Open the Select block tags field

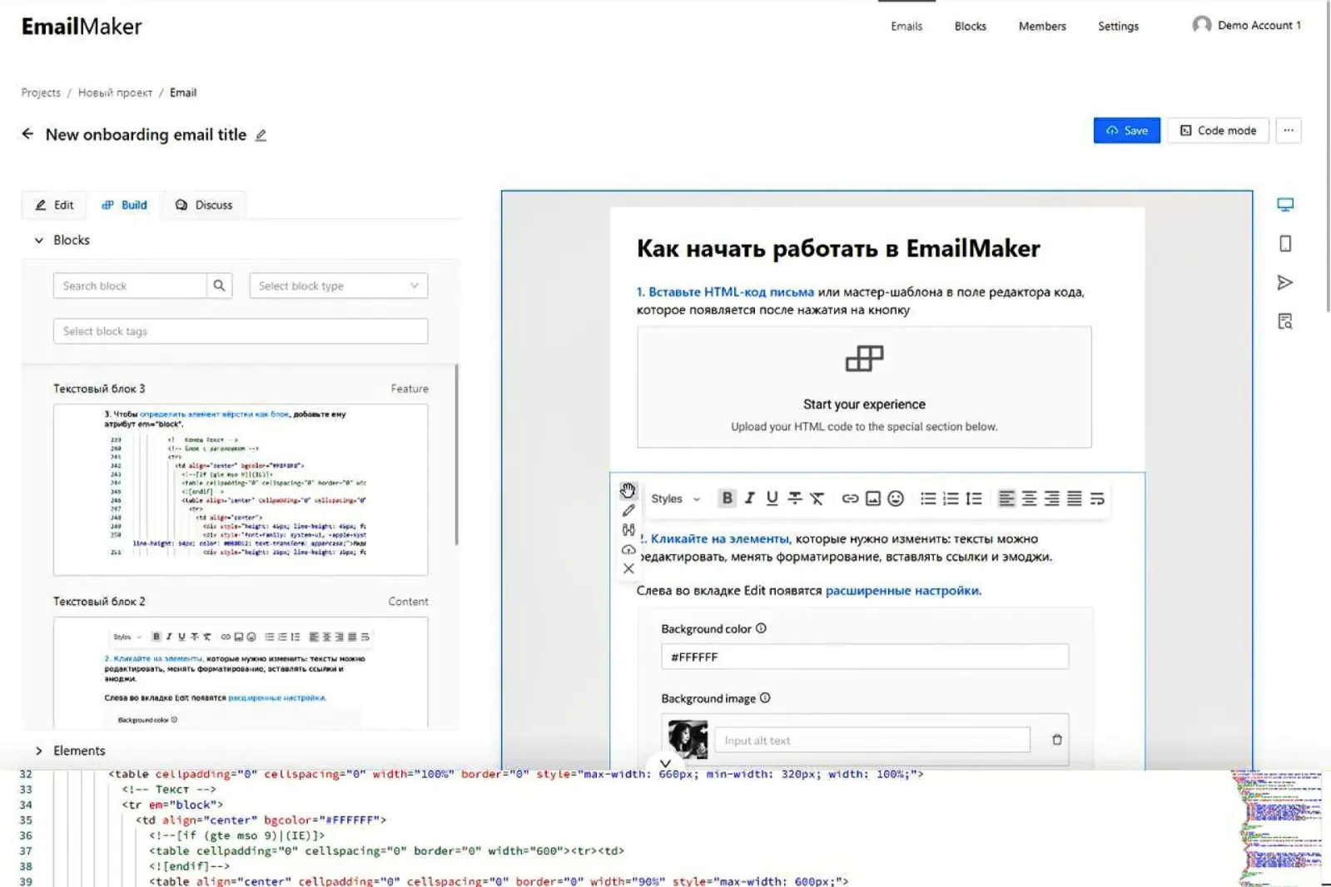(x=241, y=331)
